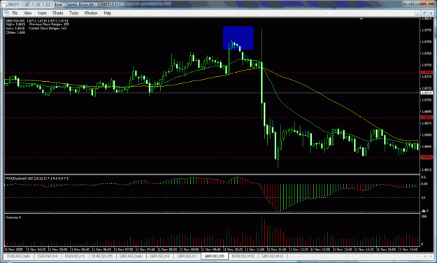The image size is (437, 263).
Task: Click the Previous Days Range text
Action: [49, 24]
